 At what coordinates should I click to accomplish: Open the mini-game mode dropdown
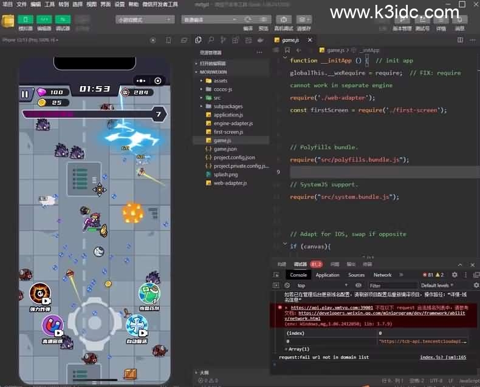tap(145, 19)
